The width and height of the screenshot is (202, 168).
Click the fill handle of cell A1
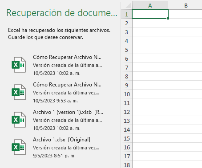click(168, 18)
